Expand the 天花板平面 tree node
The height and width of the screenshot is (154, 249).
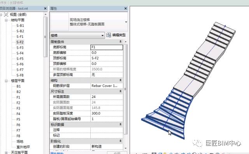6,152
